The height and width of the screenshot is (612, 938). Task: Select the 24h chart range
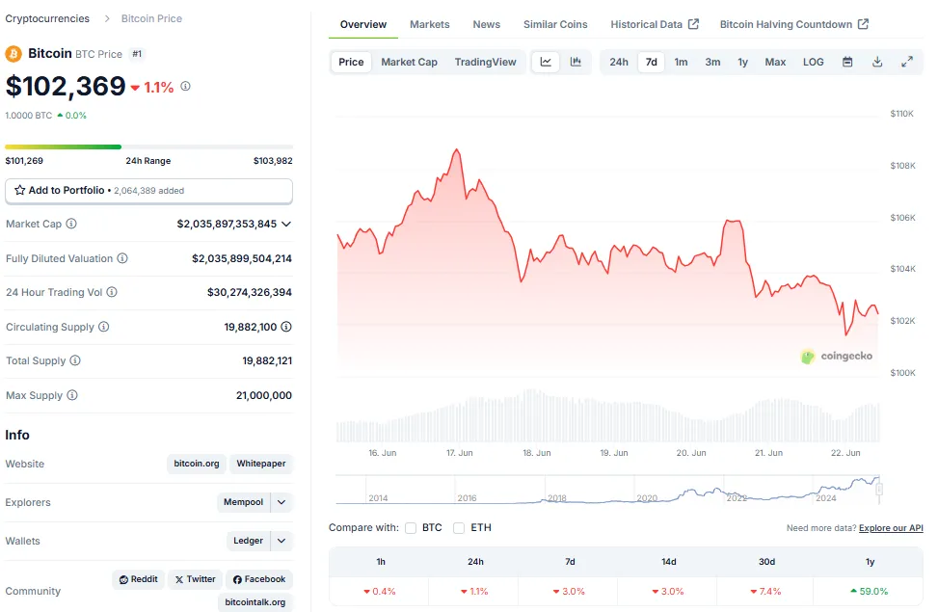click(x=619, y=62)
